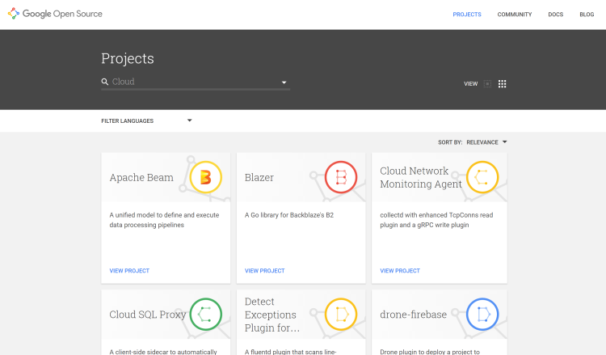The height and width of the screenshot is (355, 606).
Task: Click the VIEW label beside view icons
Action: click(471, 84)
